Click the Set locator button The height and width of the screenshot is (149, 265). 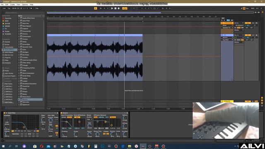223,18
